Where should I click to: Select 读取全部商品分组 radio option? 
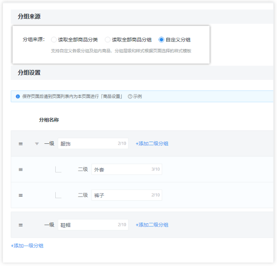point(108,40)
